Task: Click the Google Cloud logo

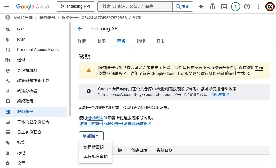Action: pyautogui.click(x=33, y=7)
